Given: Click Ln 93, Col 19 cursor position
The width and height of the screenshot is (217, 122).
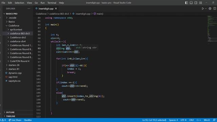Looking at the screenshot, I should coord(154,120).
